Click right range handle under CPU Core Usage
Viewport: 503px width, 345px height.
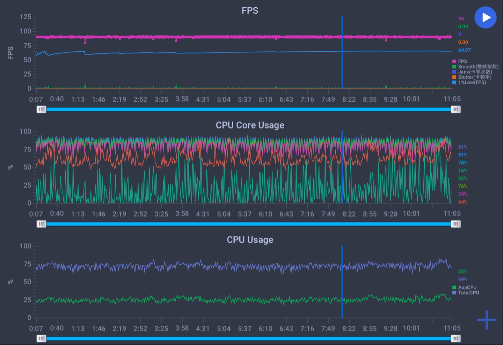456,224
